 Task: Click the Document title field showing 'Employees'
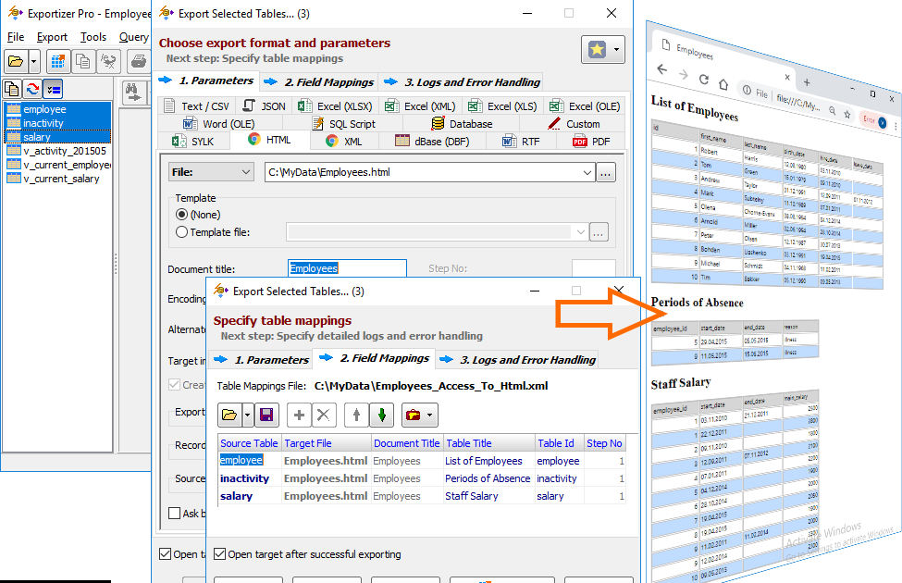click(x=346, y=267)
